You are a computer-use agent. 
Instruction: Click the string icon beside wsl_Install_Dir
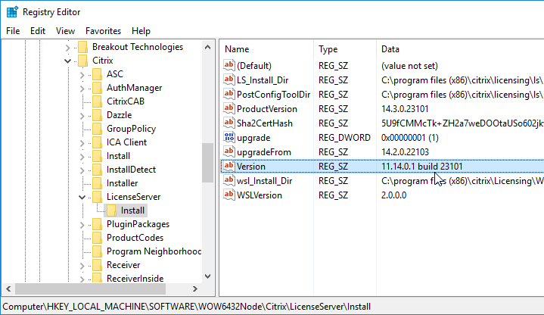click(x=229, y=181)
